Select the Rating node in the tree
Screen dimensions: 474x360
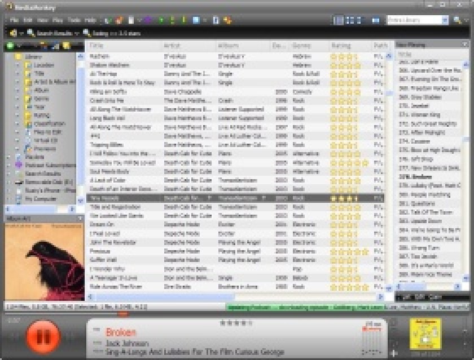[x=42, y=115]
